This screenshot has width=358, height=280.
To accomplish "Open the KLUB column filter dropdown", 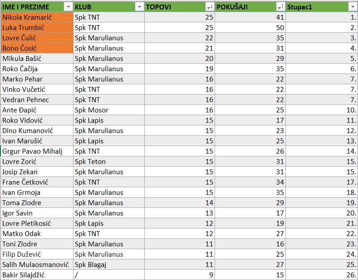I will tap(138, 7).
